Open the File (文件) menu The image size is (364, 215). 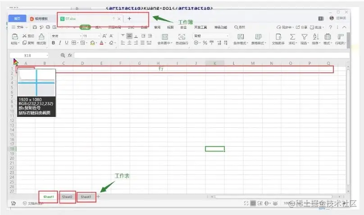[20, 27]
